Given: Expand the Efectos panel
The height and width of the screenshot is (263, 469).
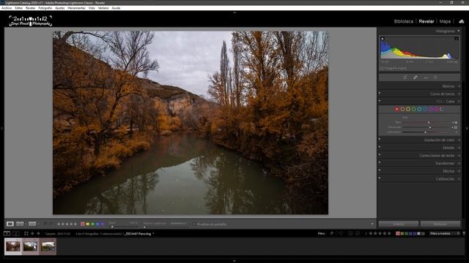Looking at the screenshot, I should [x=459, y=171].
